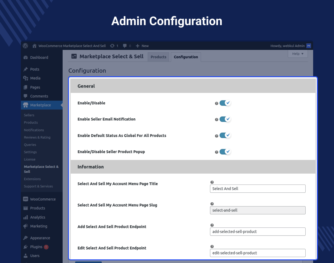Viewport: 334px width, 263px height.
Task: Open the webkul Admin avatar icon
Action: 308,46
